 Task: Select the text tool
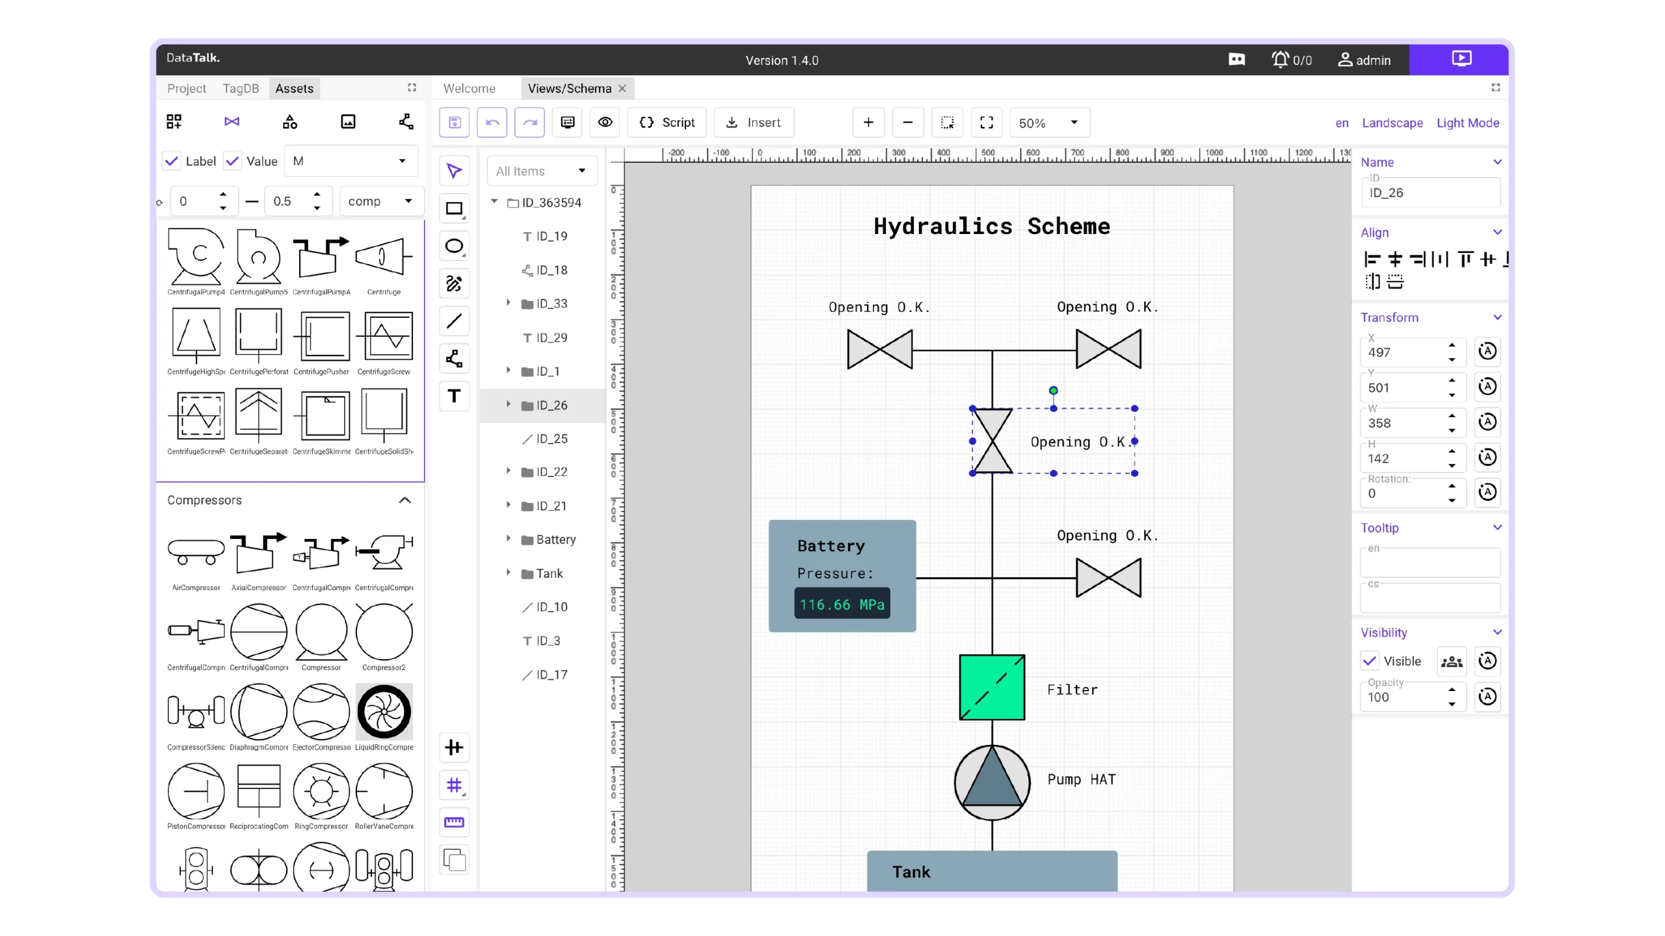(x=454, y=396)
